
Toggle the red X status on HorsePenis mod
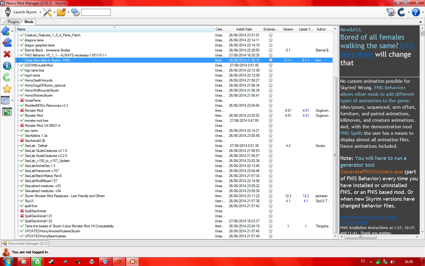click(22, 100)
